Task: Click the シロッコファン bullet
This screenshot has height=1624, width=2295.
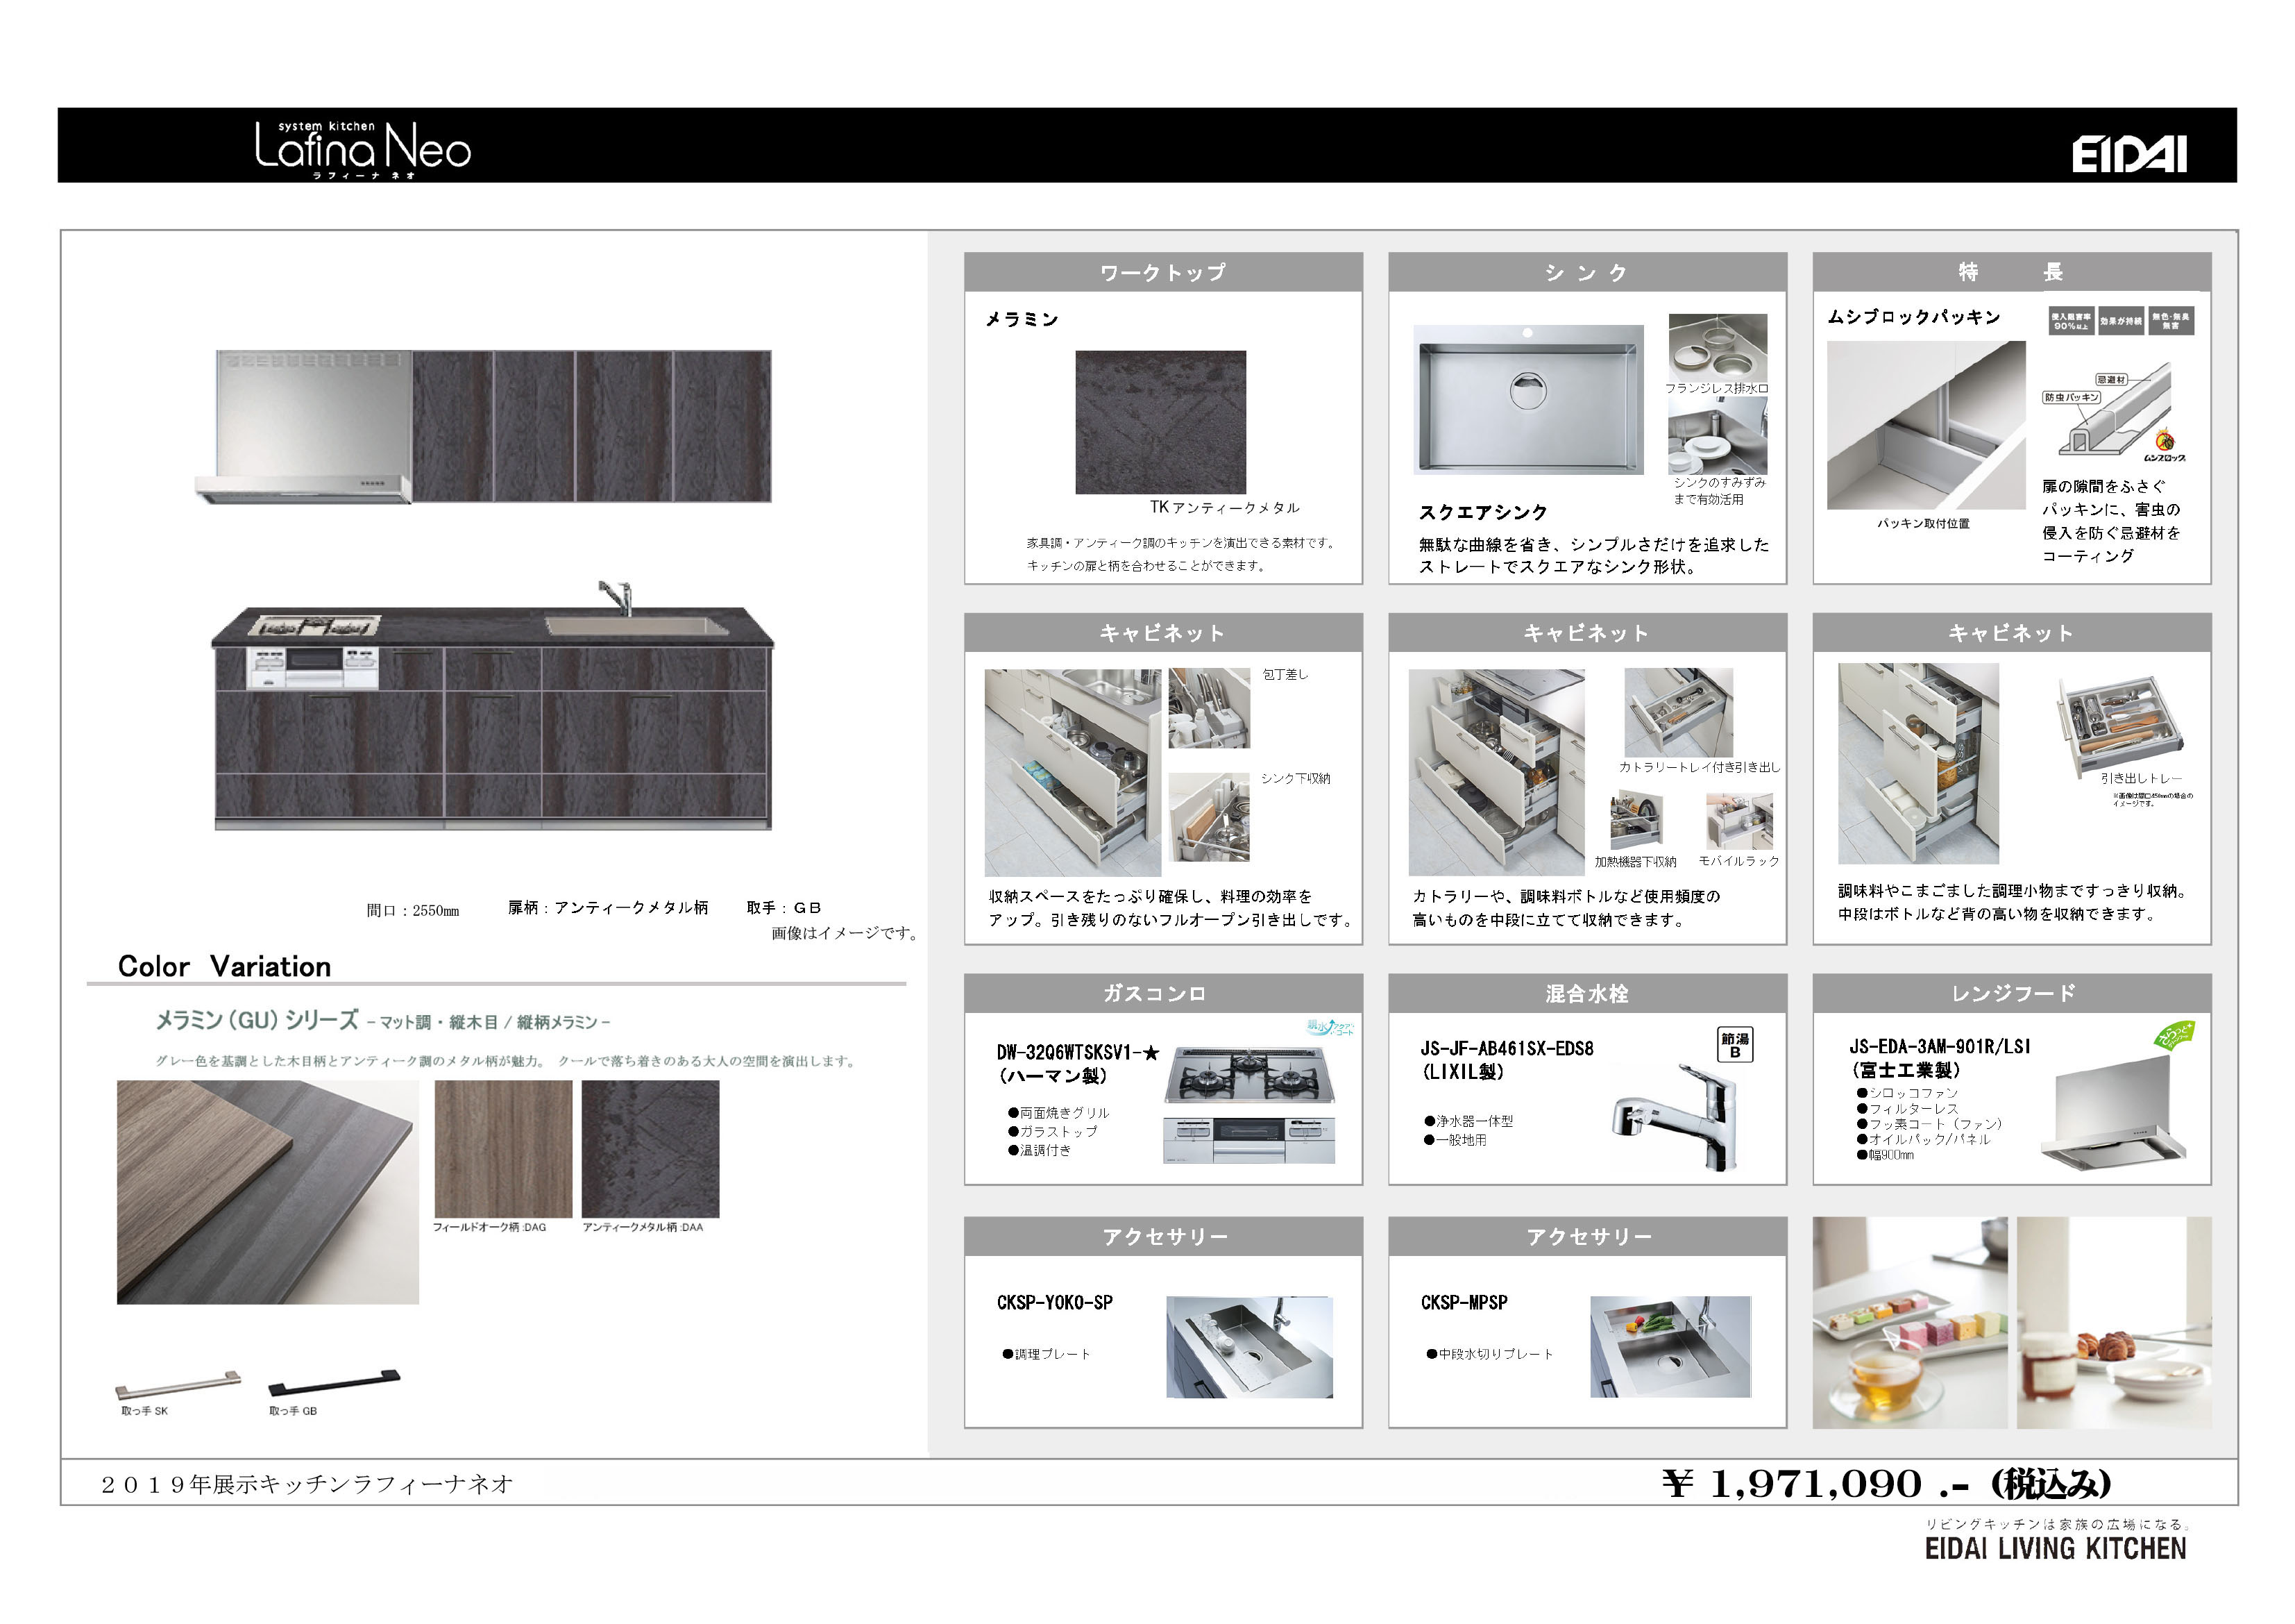Action: tap(1907, 1093)
